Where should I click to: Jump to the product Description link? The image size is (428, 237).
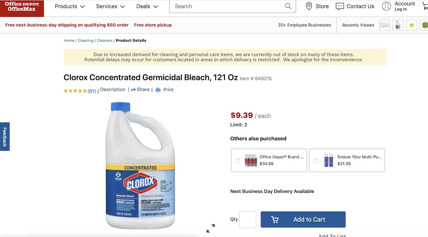coord(113,89)
